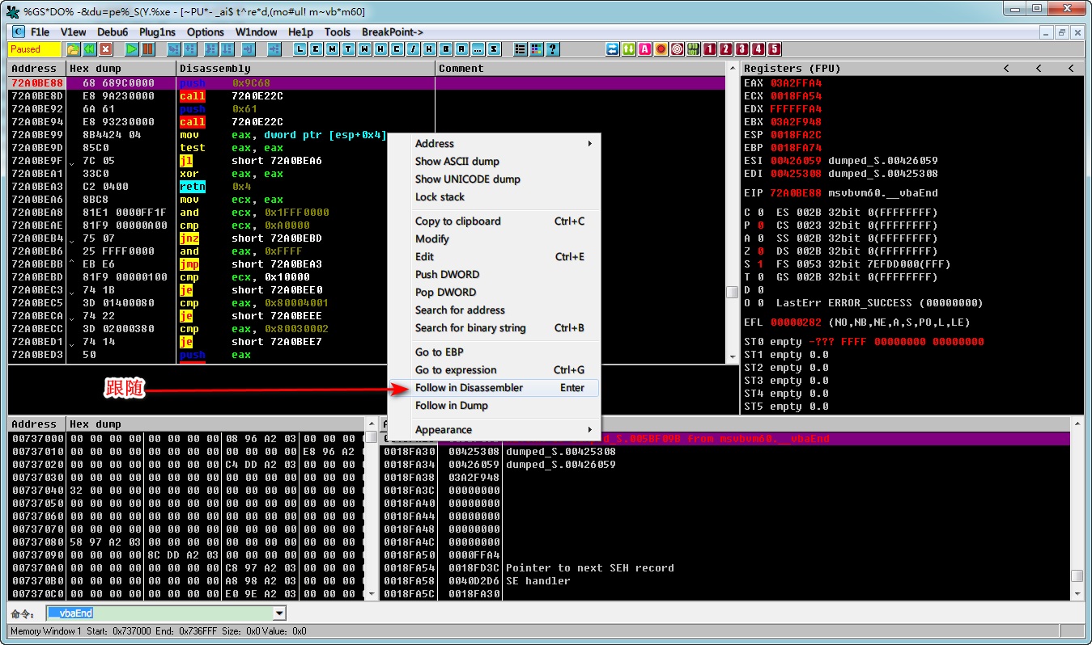Open the BreakPoint-> menu
Viewport: 1092px width, 645px height.
pyautogui.click(x=393, y=32)
